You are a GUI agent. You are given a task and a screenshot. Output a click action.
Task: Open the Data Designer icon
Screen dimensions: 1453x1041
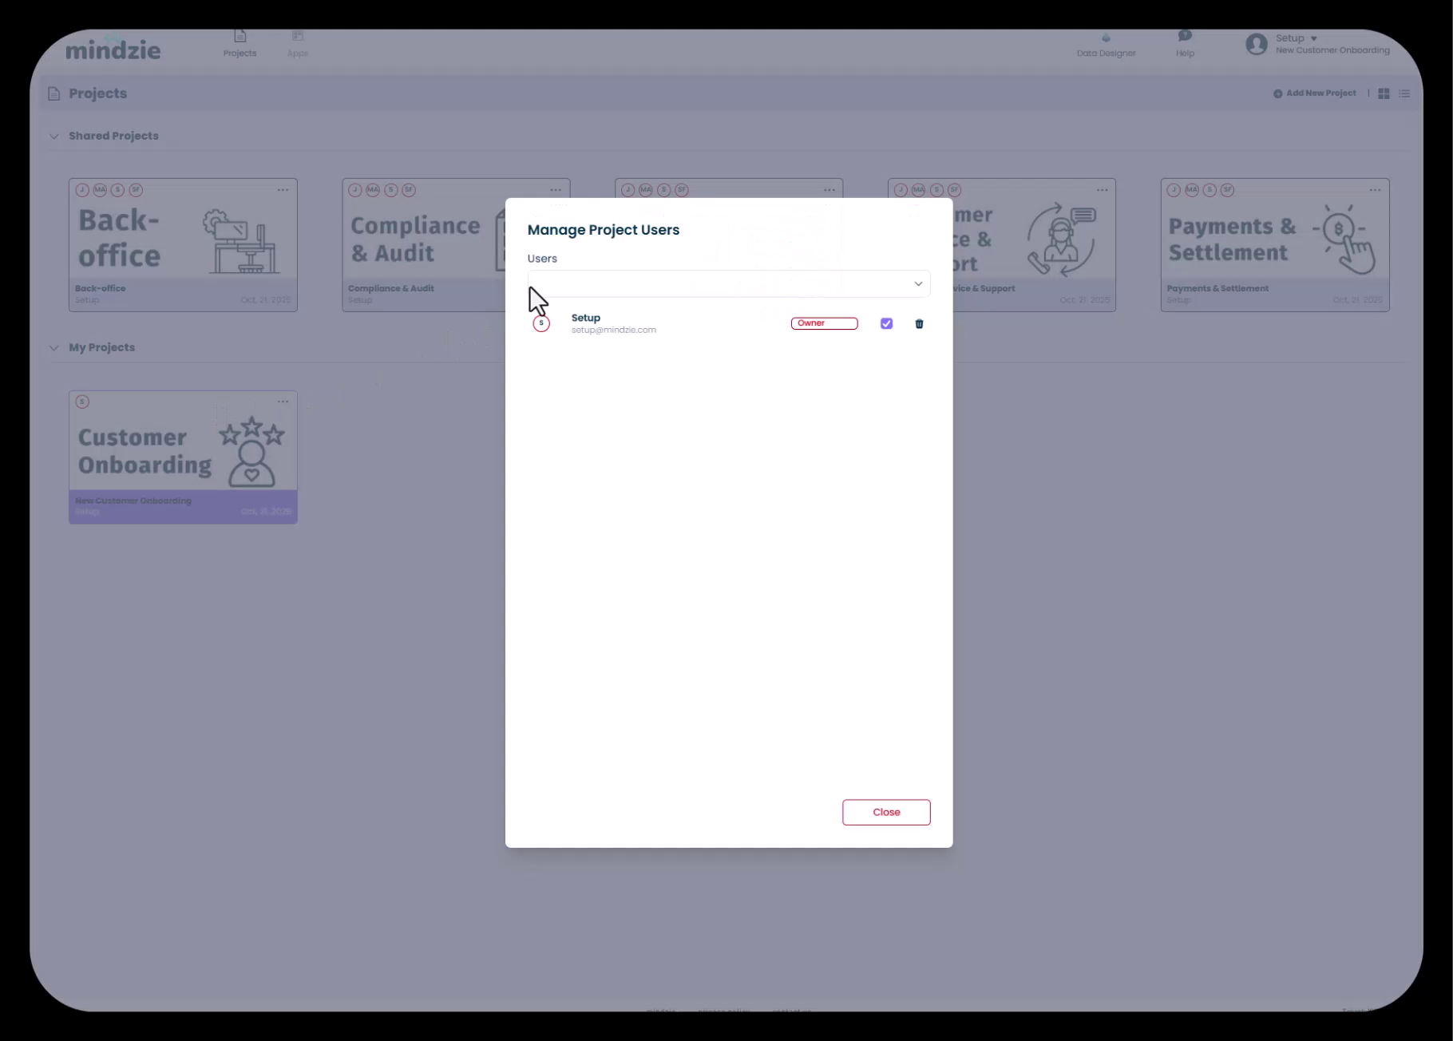point(1106,43)
